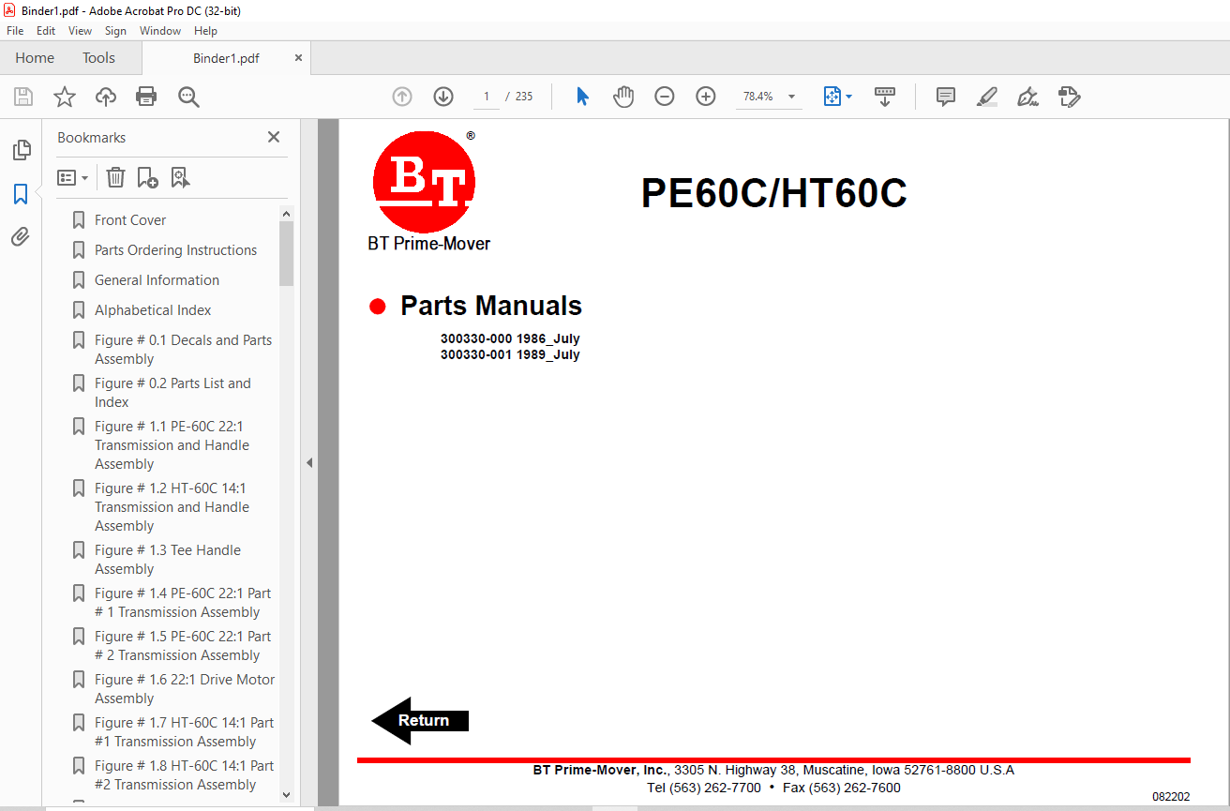Close the Binder1.pdf tab

pos(298,57)
